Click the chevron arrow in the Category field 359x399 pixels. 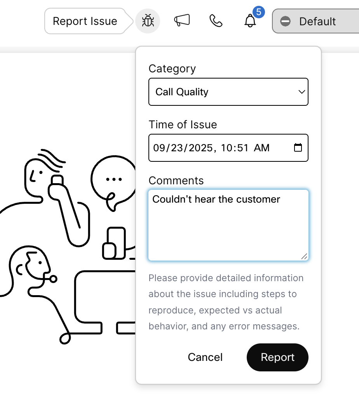(x=301, y=92)
